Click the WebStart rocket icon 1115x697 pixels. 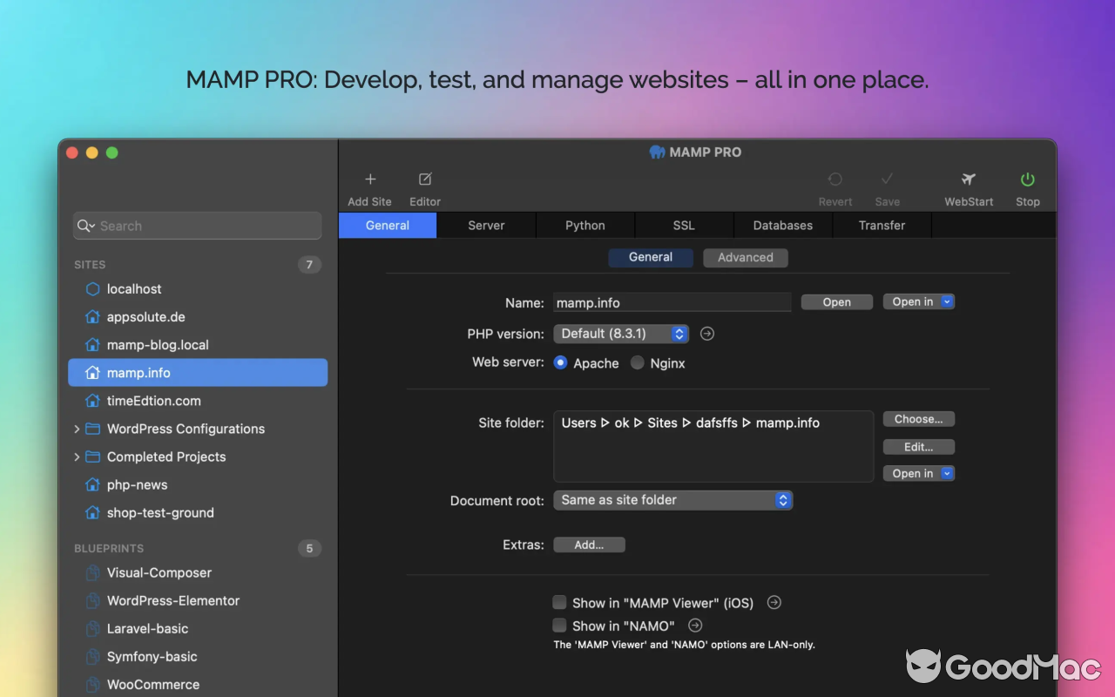(x=968, y=179)
